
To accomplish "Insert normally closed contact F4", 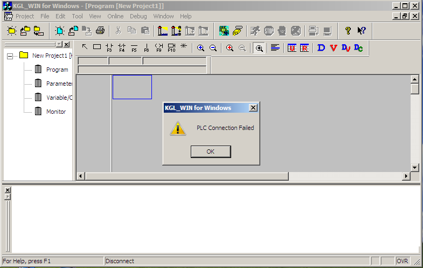I will click(x=122, y=47).
